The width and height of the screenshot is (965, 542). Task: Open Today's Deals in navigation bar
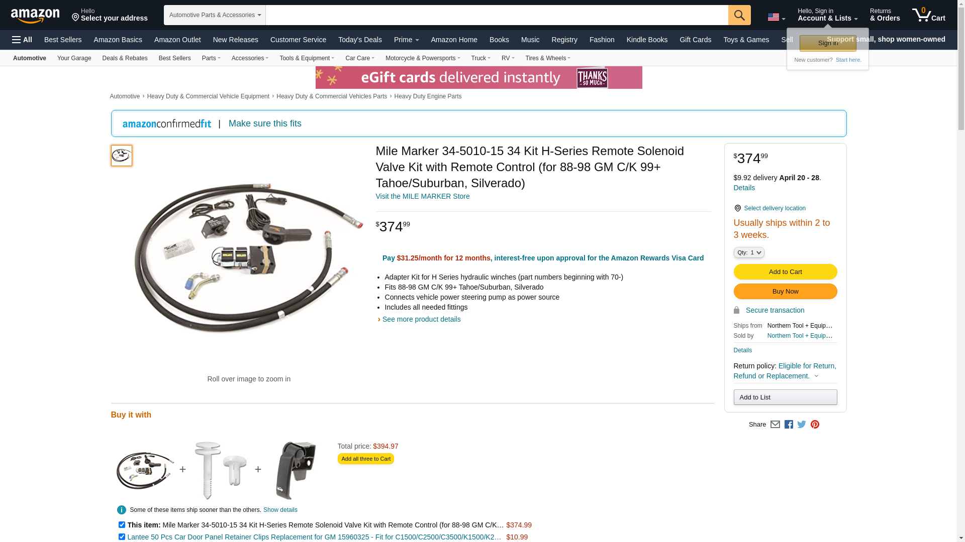(360, 40)
